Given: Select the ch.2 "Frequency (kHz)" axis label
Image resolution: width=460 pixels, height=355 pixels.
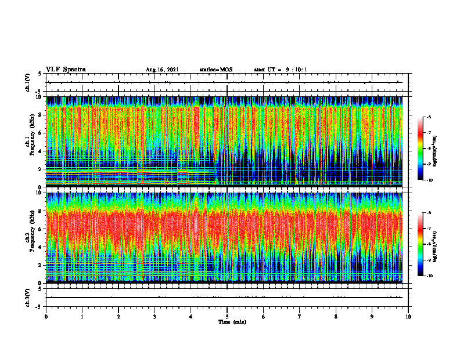Looking at the screenshot, I should (x=31, y=231).
